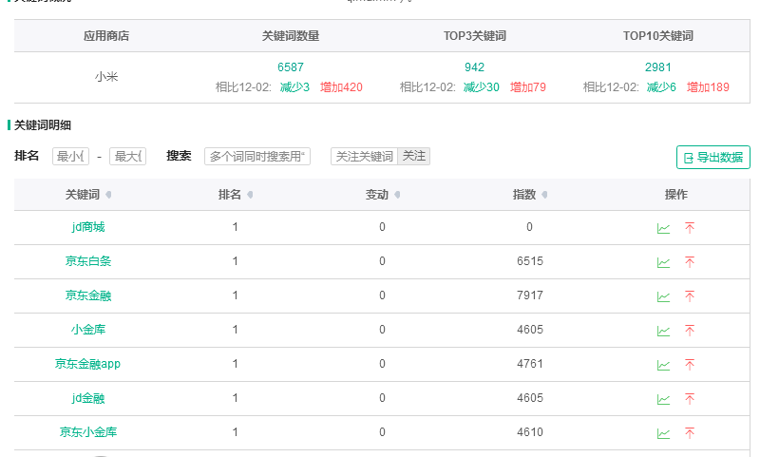
Task: Click 增加79 under TOP3 keywords
Action: click(528, 87)
